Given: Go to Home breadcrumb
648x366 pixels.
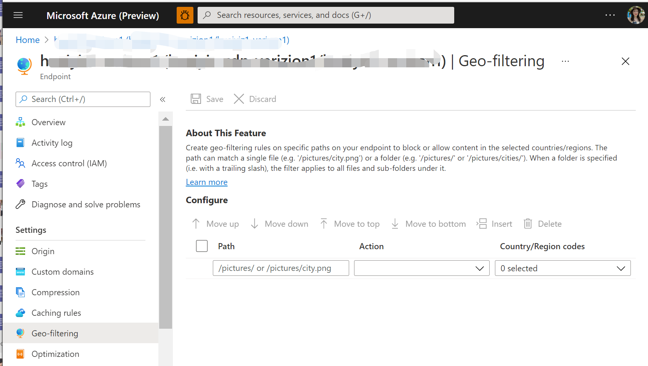Looking at the screenshot, I should pyautogui.click(x=27, y=40).
